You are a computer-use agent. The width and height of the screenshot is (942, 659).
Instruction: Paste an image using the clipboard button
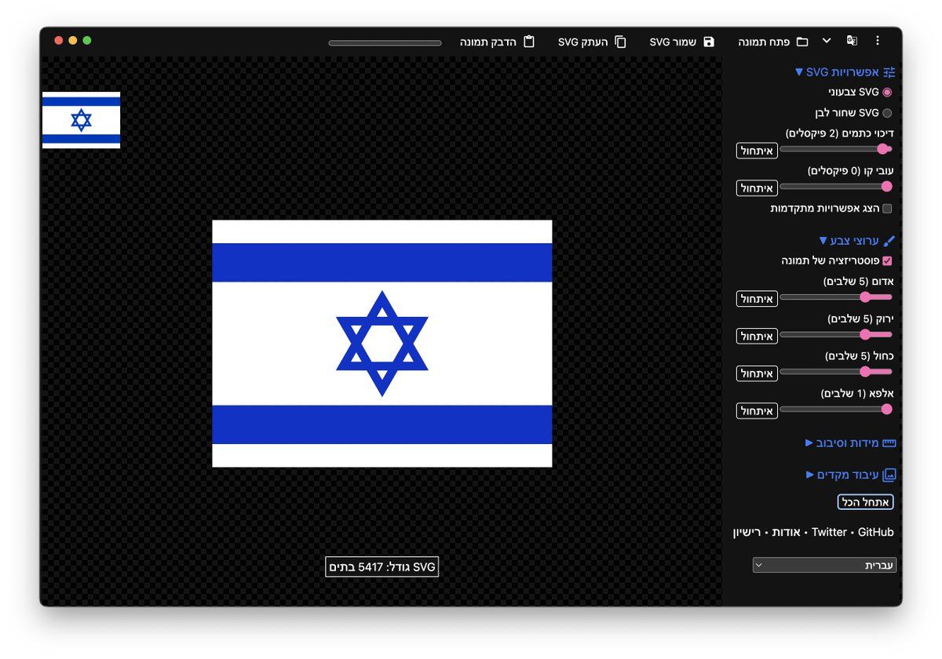click(x=498, y=42)
